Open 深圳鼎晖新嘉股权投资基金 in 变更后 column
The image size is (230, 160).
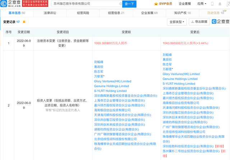click(194, 89)
